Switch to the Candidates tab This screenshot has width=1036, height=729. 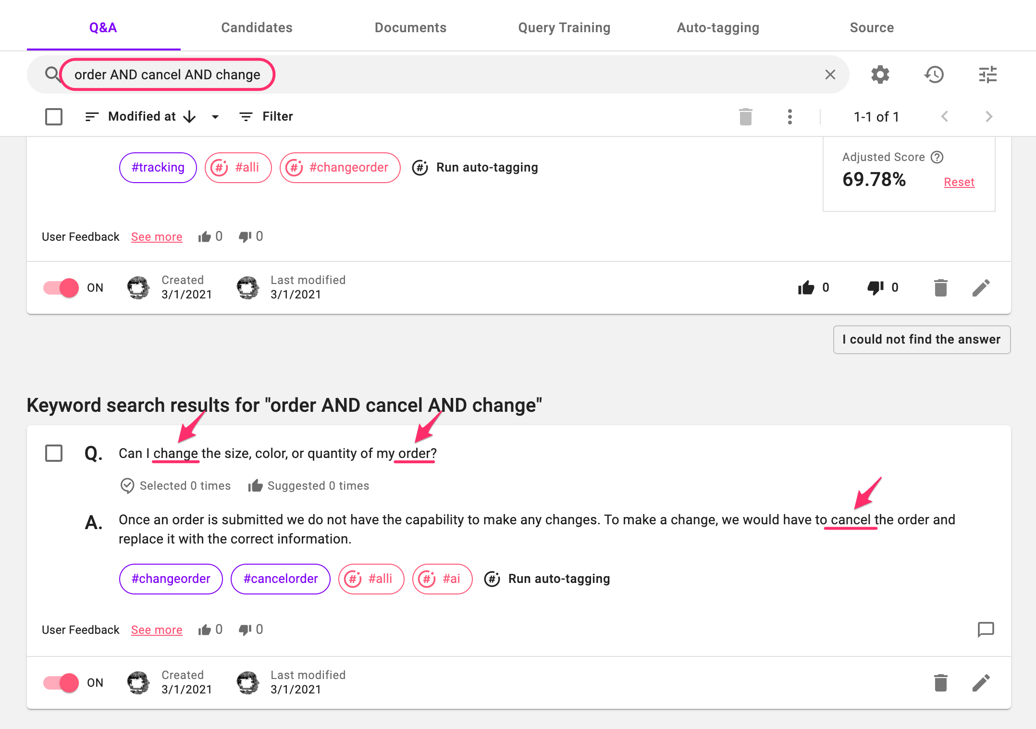tap(257, 27)
